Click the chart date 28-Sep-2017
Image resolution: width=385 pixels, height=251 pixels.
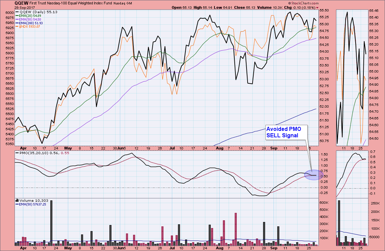click(25, 8)
